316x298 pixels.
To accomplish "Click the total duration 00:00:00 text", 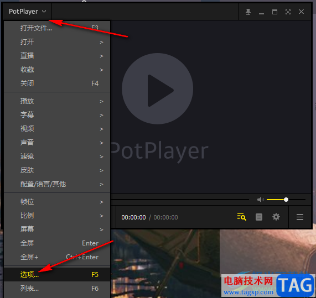I will [x=165, y=217].
